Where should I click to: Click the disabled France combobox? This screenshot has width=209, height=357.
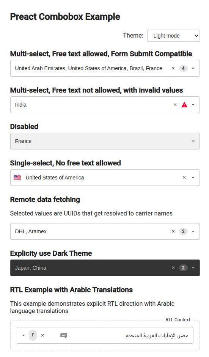tap(105, 141)
